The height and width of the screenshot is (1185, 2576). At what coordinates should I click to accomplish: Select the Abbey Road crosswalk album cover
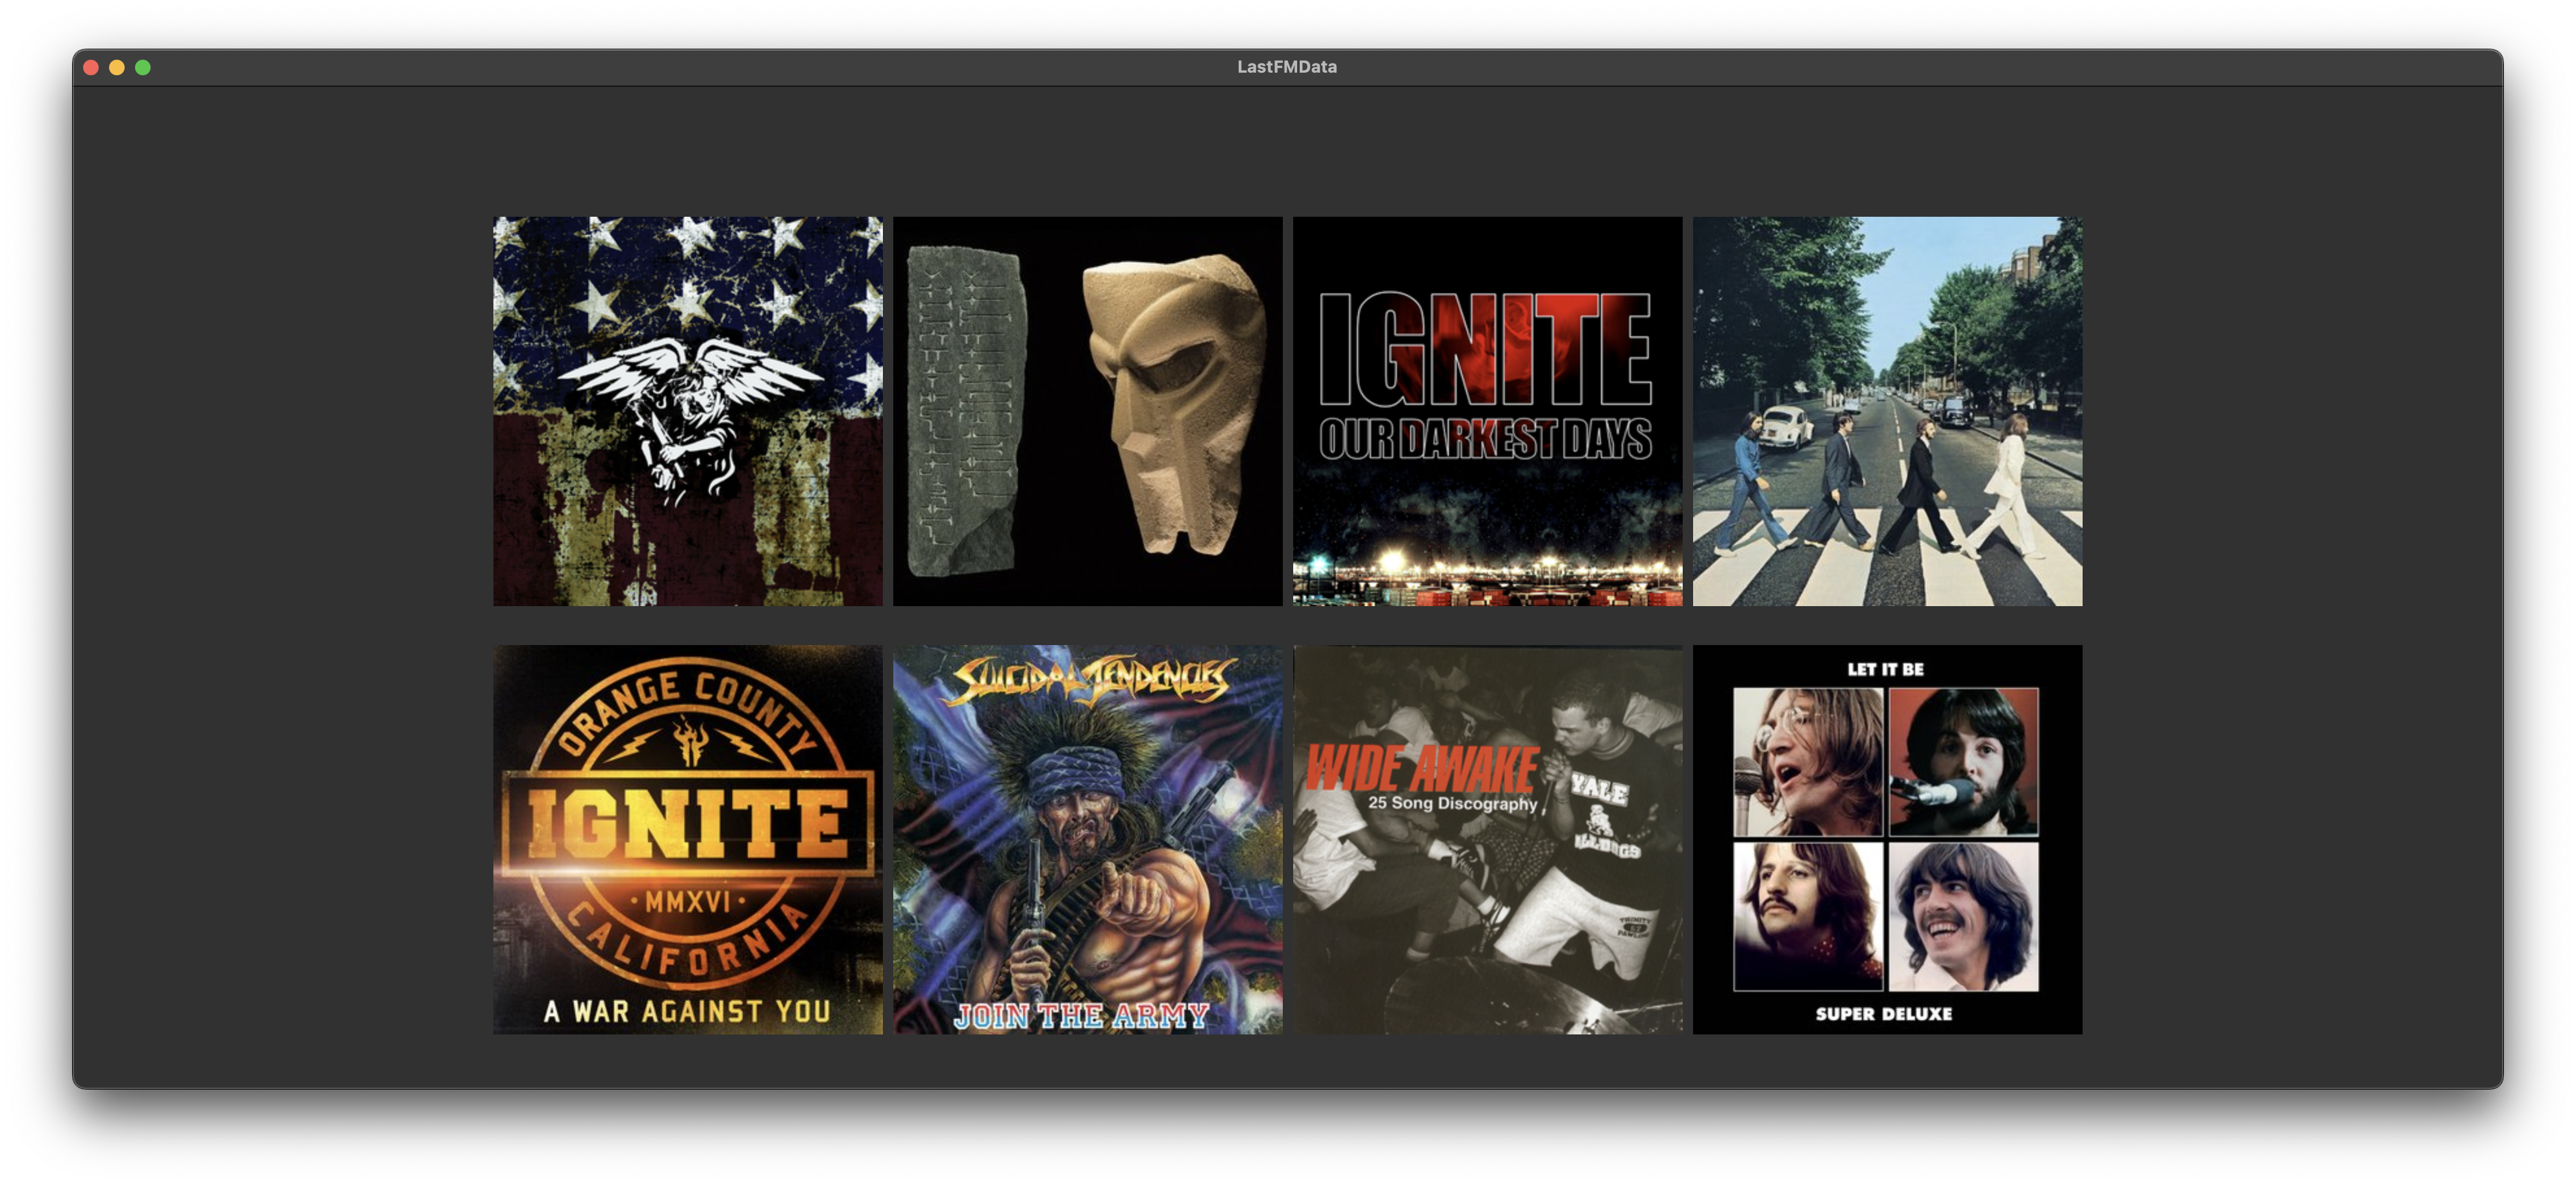coord(1887,411)
